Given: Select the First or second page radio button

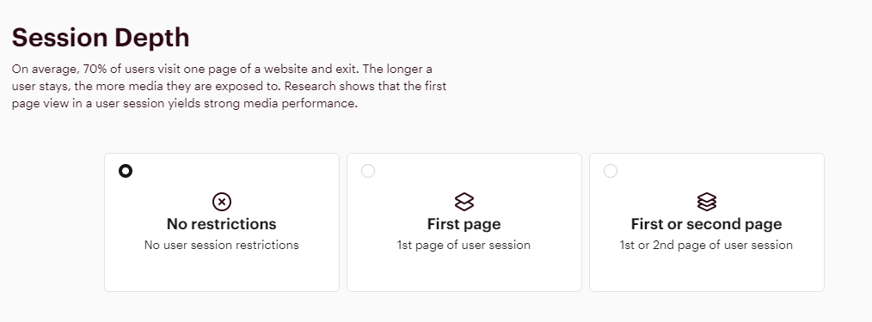Looking at the screenshot, I should (x=611, y=171).
